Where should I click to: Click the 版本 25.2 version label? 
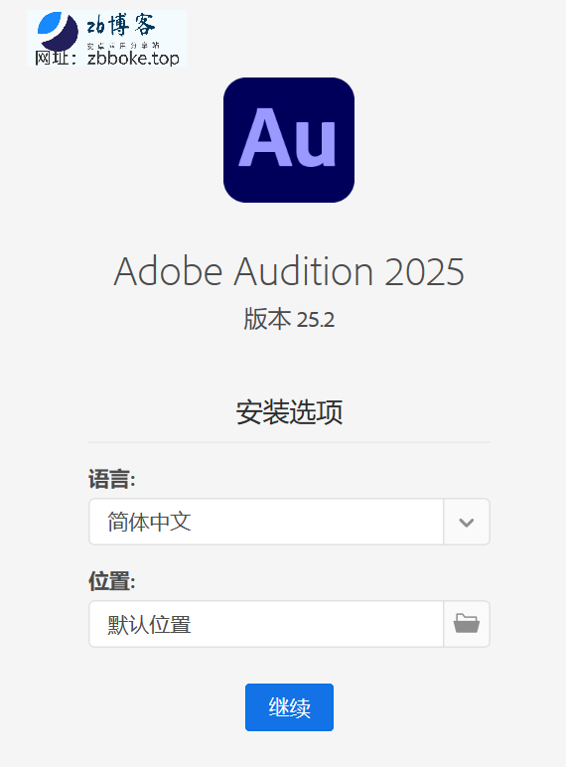coord(289,319)
